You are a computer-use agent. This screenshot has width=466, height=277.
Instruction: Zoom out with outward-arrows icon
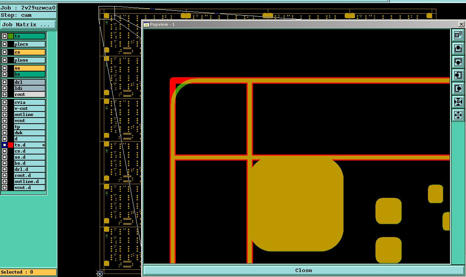point(458,115)
